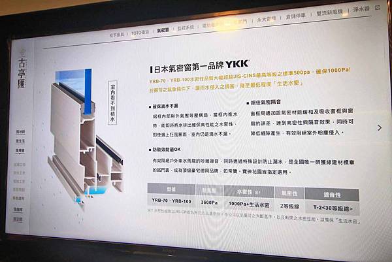Open the 永大電梯 tab
This screenshot has width=392, height=262.
click(267, 19)
